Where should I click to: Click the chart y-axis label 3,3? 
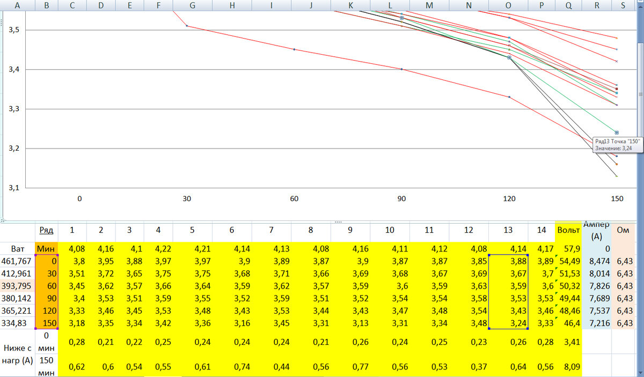(14, 109)
